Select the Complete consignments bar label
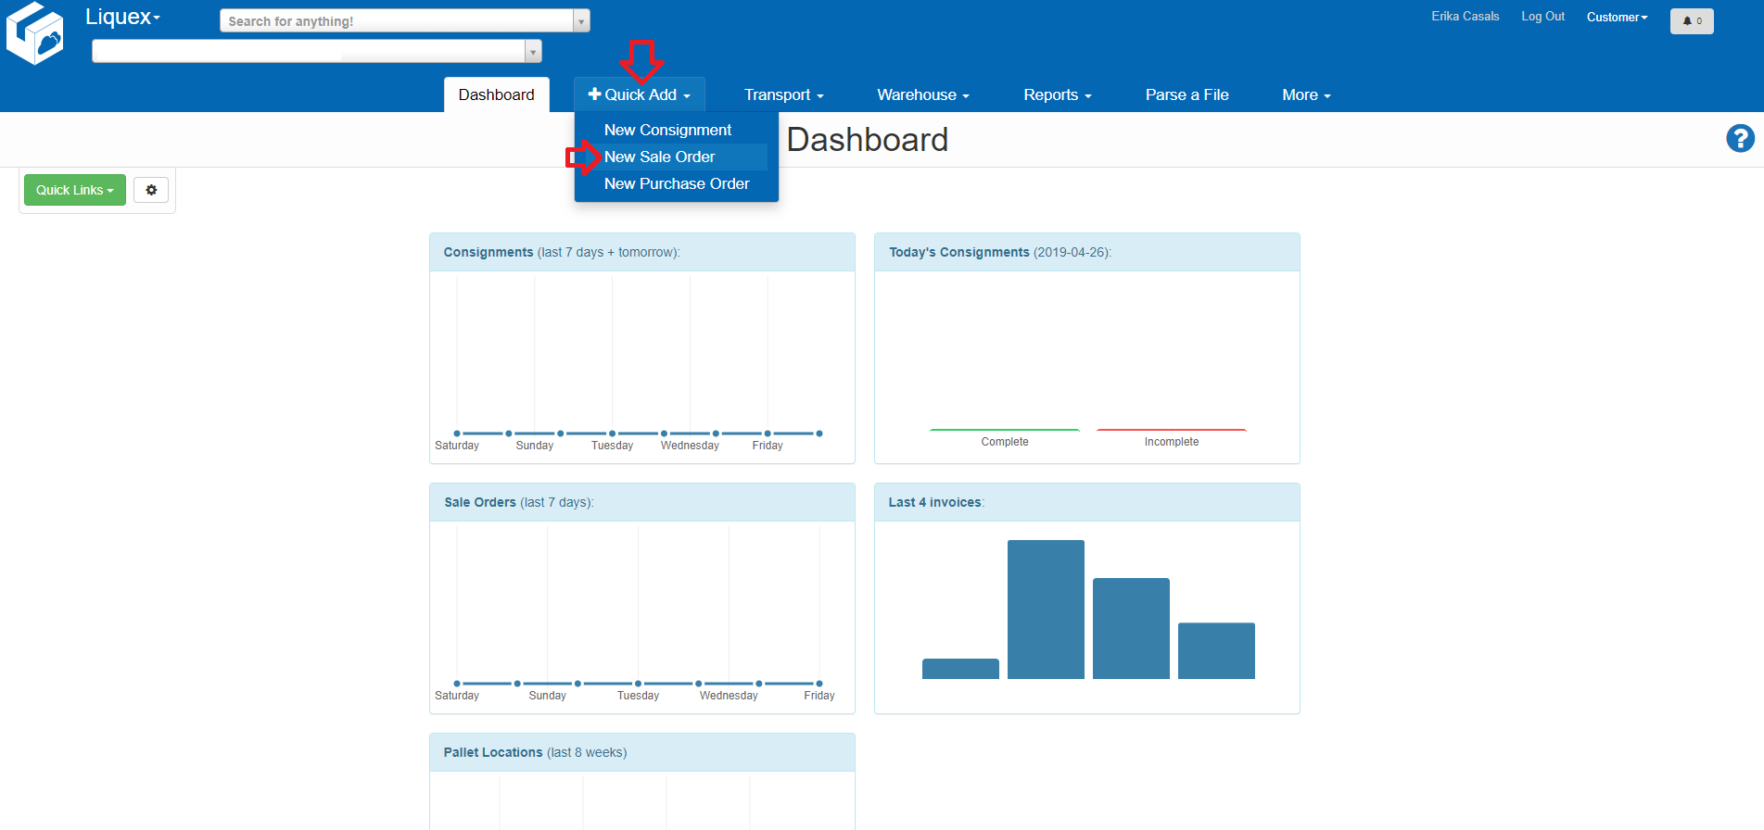Viewport: 1764px width, 830px height. click(1005, 442)
